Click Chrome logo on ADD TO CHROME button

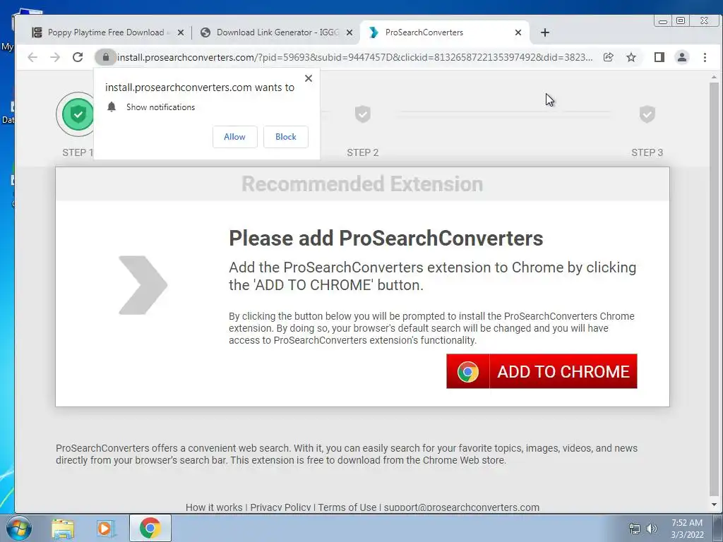pyautogui.click(x=468, y=371)
